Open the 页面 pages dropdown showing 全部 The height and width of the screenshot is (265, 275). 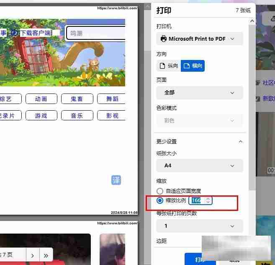(199, 93)
